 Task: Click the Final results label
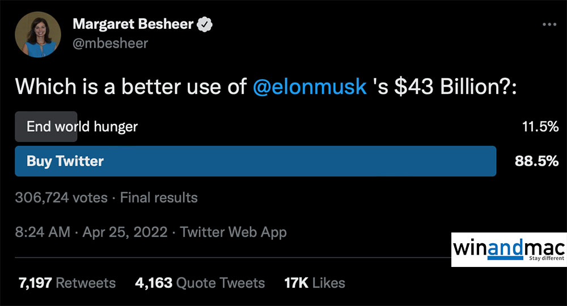[x=159, y=197]
